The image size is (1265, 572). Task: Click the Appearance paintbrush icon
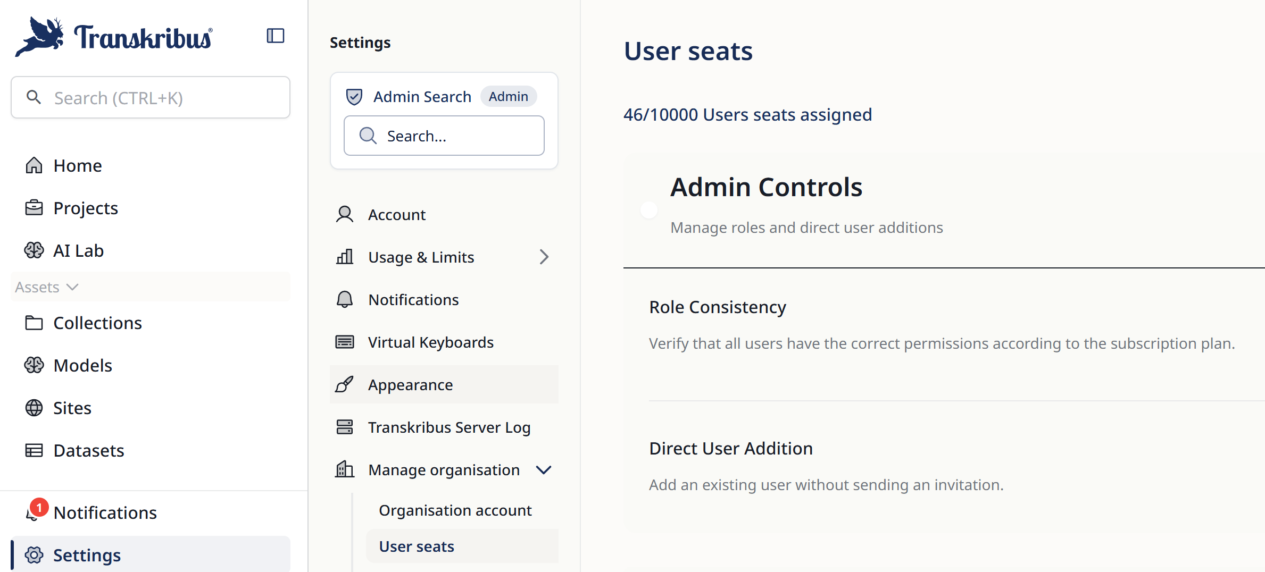pos(345,384)
